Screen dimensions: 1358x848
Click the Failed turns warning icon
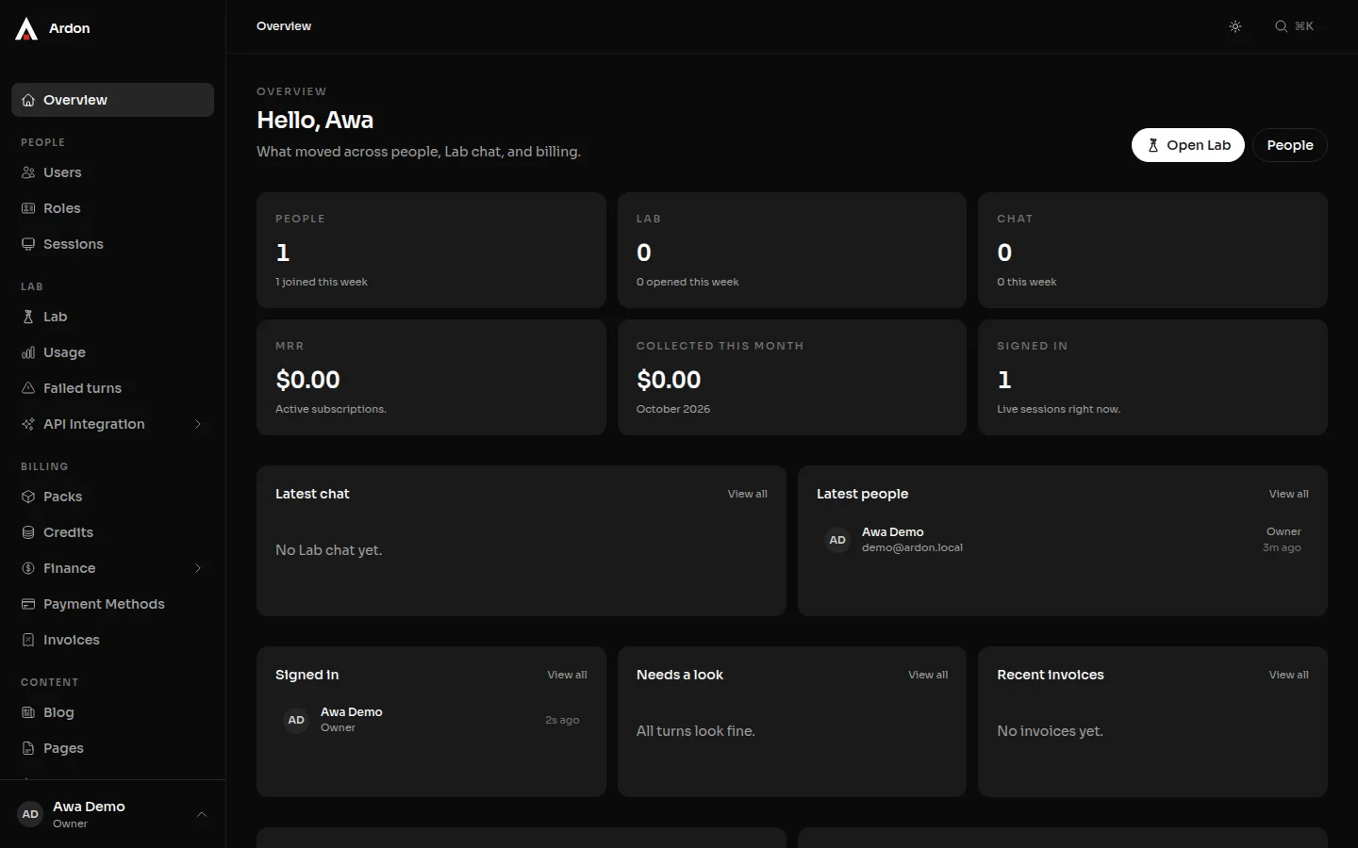click(28, 388)
